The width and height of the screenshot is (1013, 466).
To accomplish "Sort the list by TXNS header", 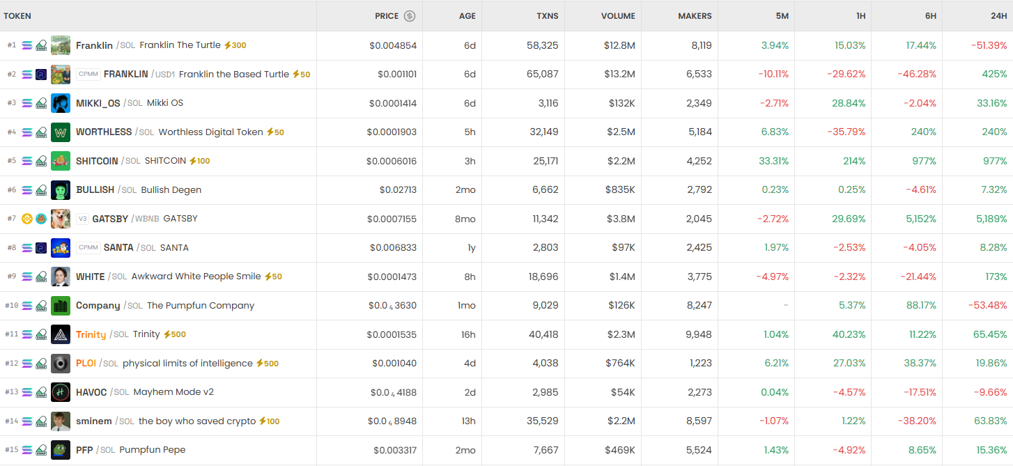I will coord(547,16).
